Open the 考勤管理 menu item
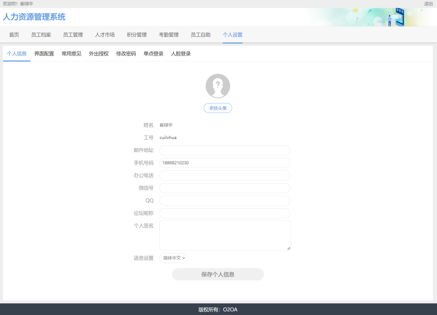The image size is (437, 315). [x=168, y=35]
